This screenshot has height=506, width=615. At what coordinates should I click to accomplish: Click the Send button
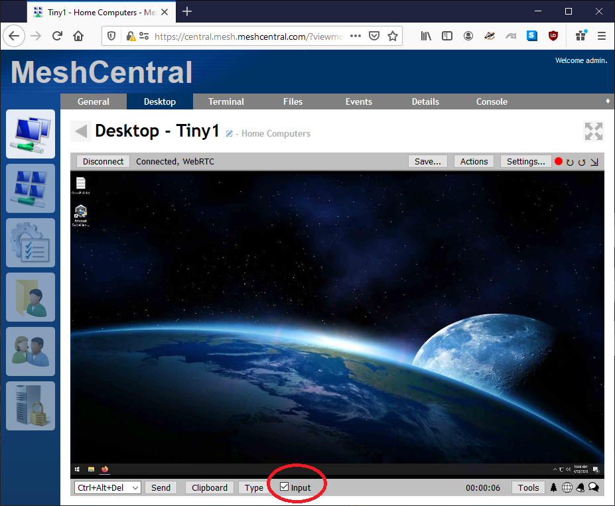pos(161,487)
